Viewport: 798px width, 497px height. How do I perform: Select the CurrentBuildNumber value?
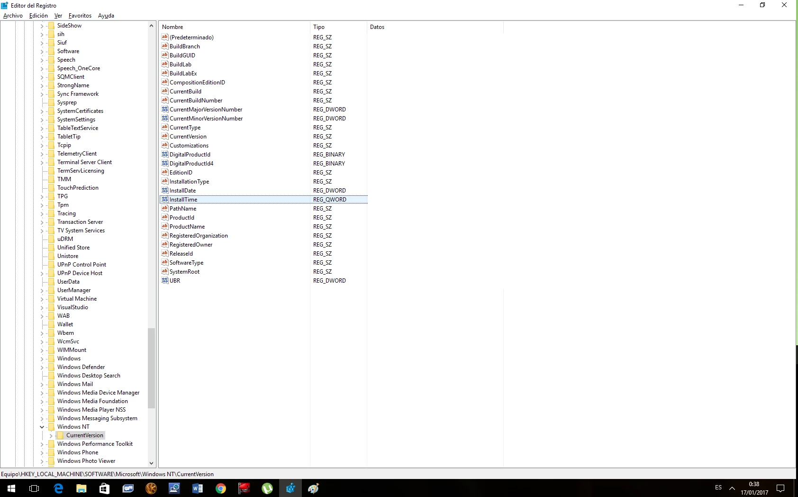click(196, 101)
